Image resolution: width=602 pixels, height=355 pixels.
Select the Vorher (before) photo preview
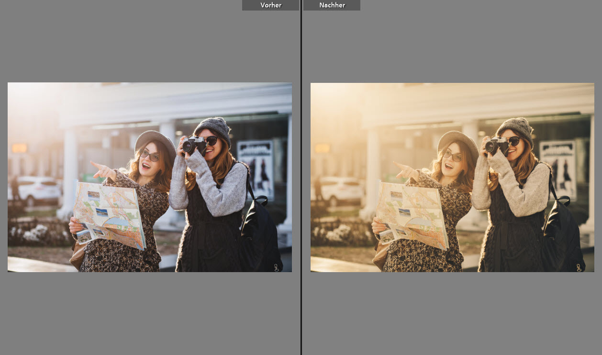point(150,177)
